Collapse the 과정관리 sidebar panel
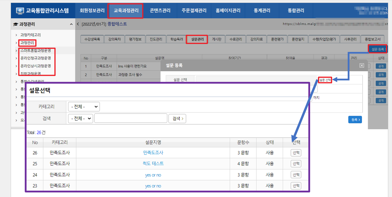The height and width of the screenshot is (197, 392). click(x=71, y=25)
